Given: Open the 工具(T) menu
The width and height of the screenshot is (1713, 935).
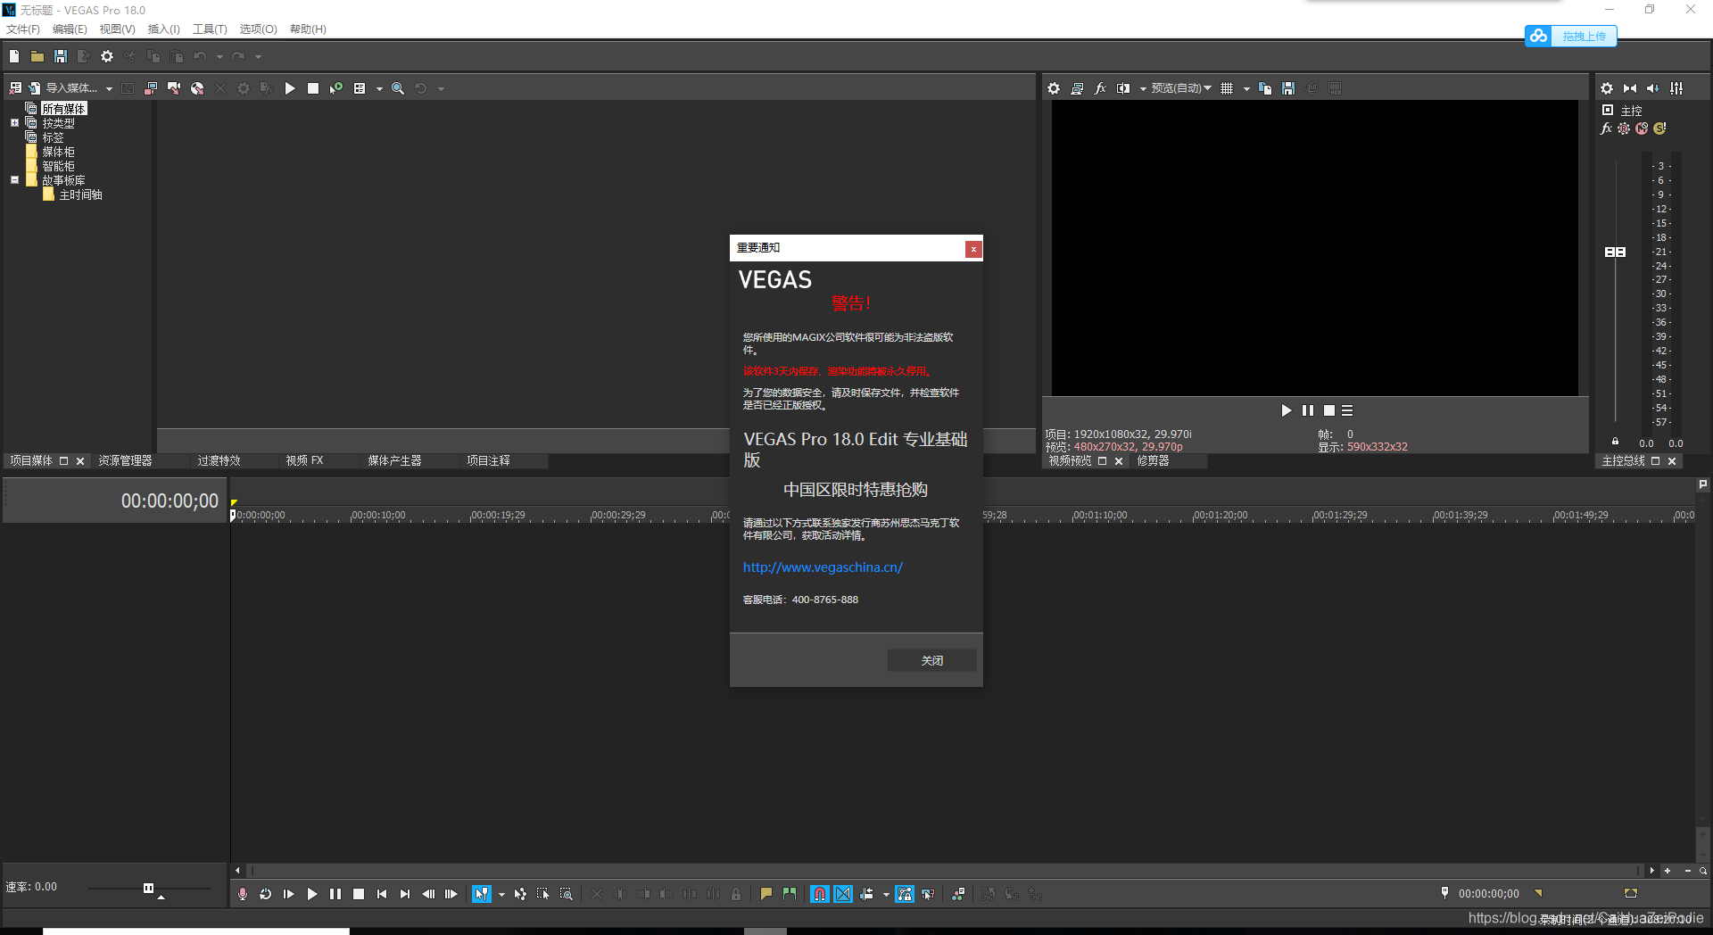Looking at the screenshot, I should [x=210, y=29].
